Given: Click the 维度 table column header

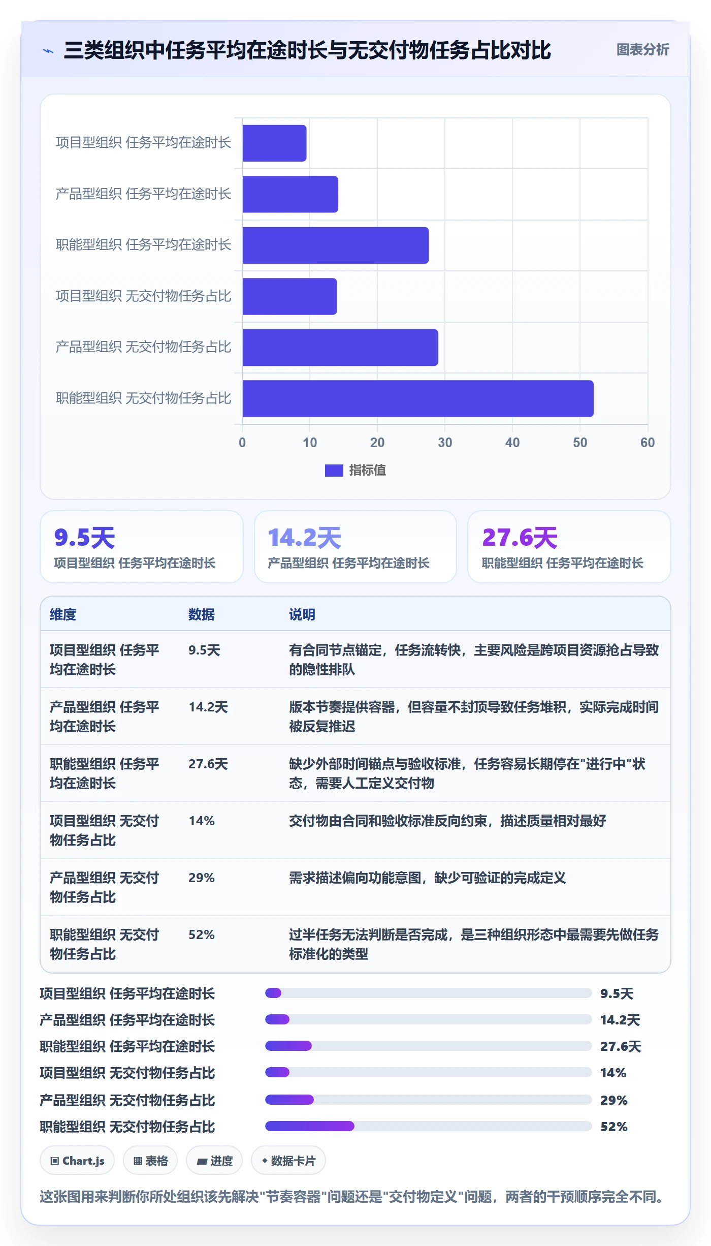Looking at the screenshot, I should coord(63,614).
